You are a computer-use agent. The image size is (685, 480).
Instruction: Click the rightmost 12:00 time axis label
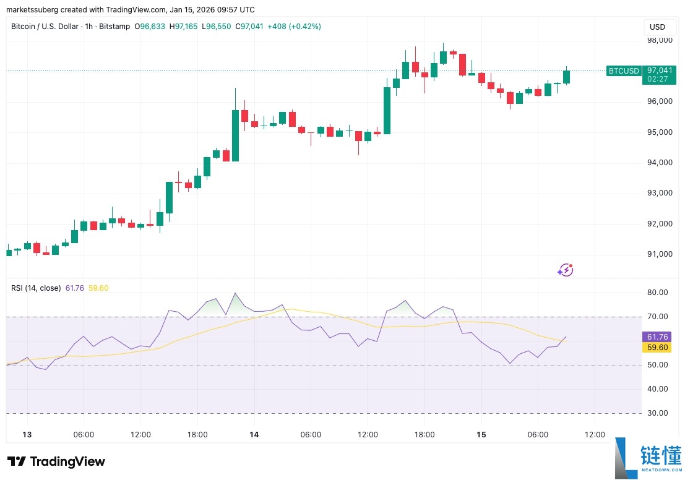click(x=595, y=435)
